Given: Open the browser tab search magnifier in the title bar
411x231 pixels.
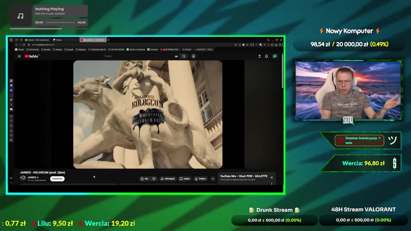Looking at the screenshot, I should (268, 40).
